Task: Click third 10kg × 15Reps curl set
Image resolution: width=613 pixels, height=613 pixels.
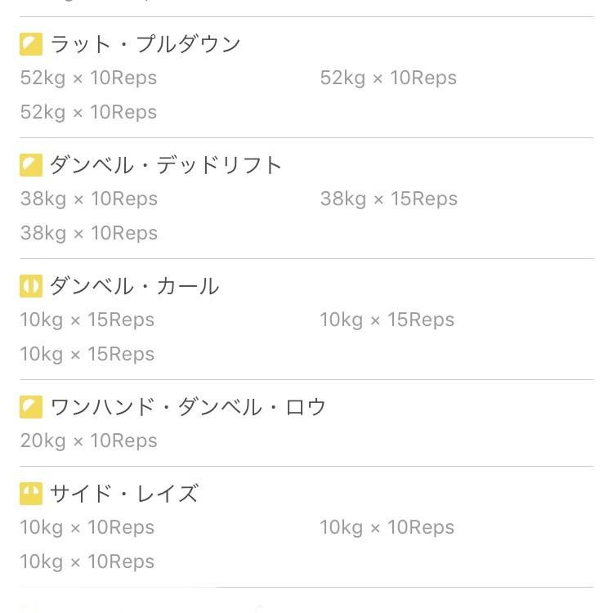Action: 87,354
